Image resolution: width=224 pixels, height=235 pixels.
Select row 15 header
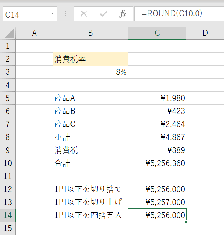pos(8,228)
